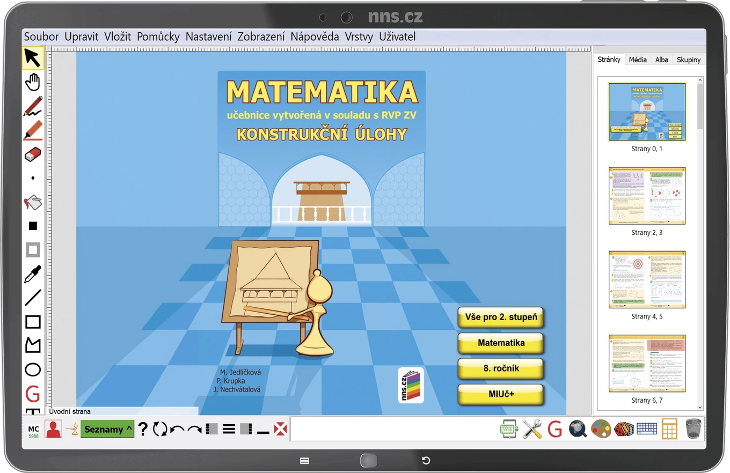The width and height of the screenshot is (730, 473).
Task: Click the minimize underscore icon
Action: coord(263,432)
